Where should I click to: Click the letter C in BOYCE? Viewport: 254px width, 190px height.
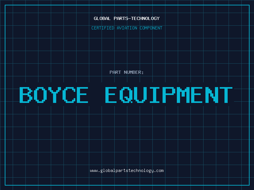[68, 95]
